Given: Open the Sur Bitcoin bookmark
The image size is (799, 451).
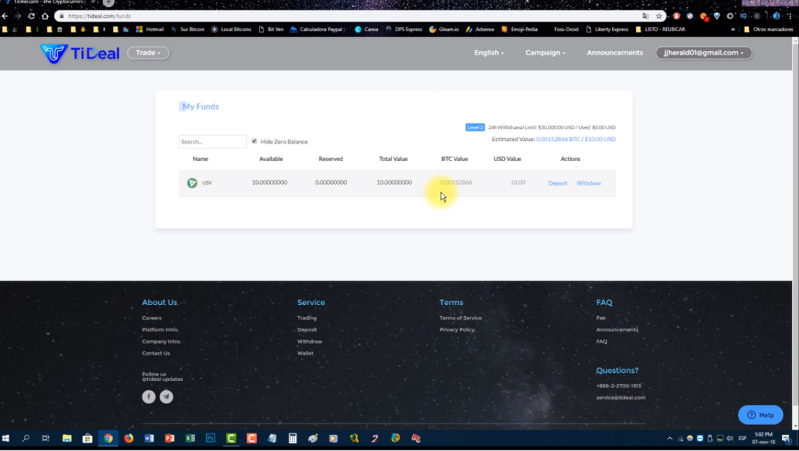Looking at the screenshot, I should point(187,30).
